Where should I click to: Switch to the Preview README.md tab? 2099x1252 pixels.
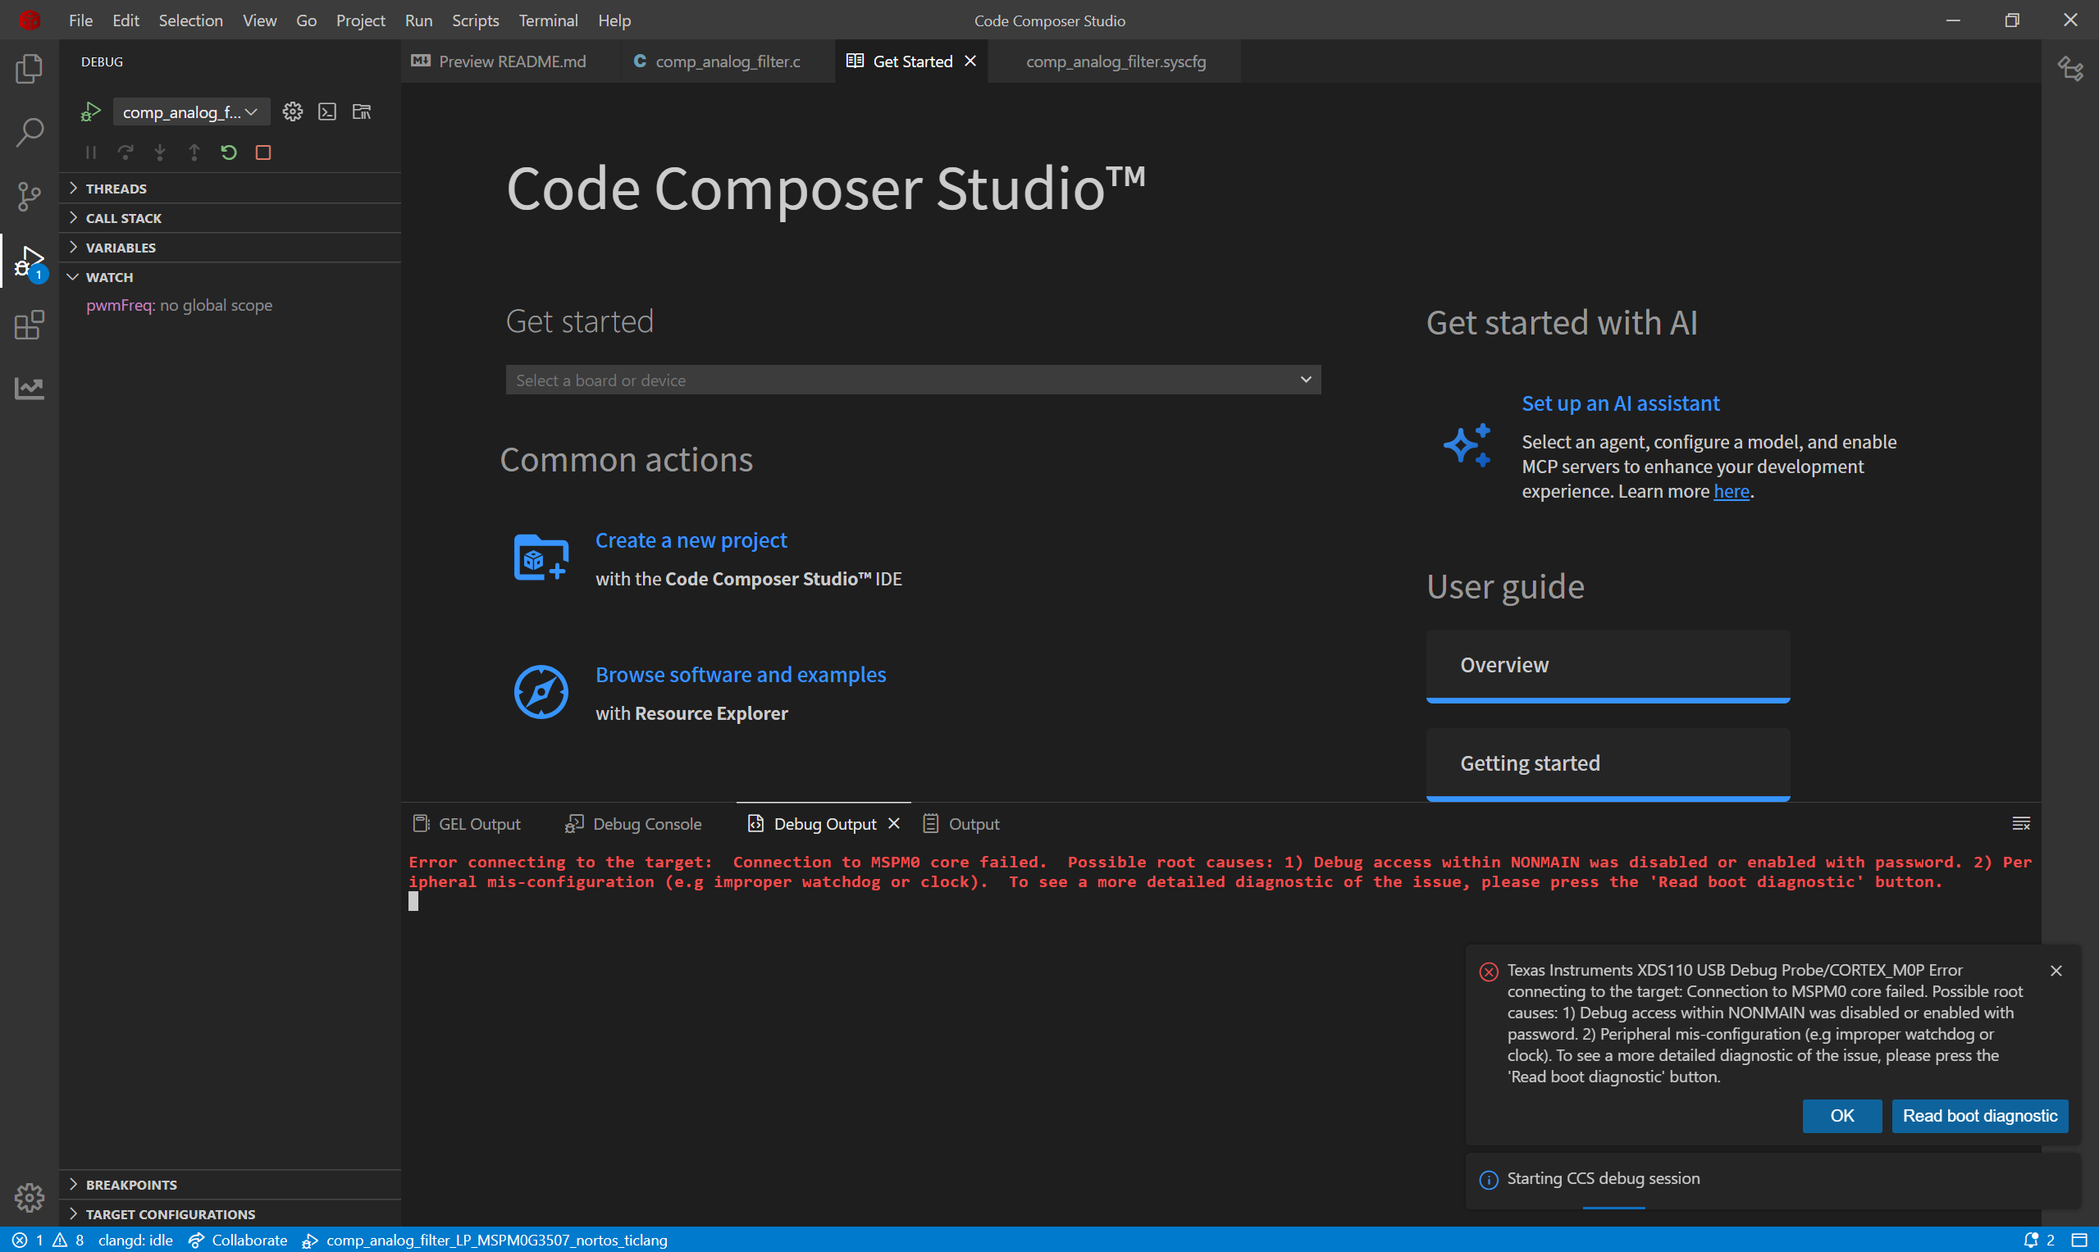[x=511, y=61]
